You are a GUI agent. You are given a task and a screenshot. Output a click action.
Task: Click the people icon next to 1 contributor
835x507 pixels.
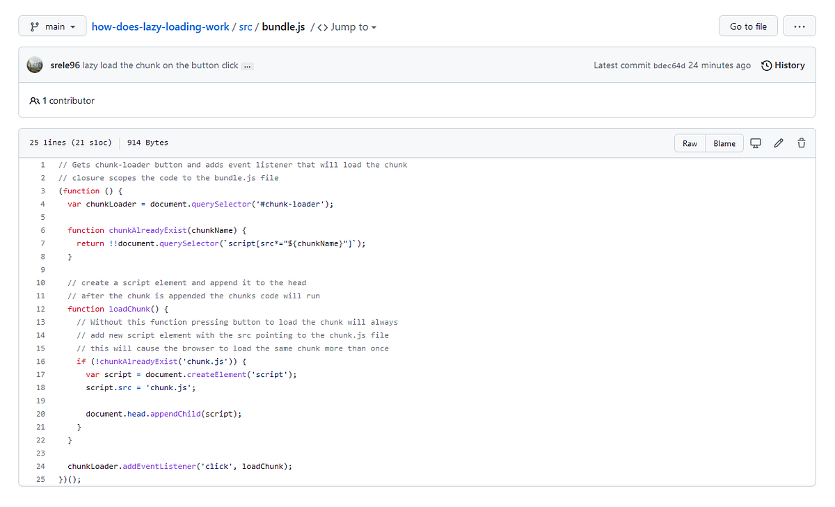coord(35,100)
